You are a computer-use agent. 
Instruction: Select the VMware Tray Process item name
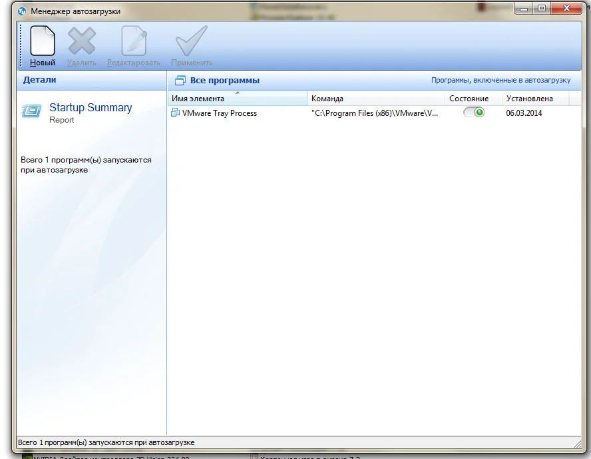pyautogui.click(x=220, y=113)
